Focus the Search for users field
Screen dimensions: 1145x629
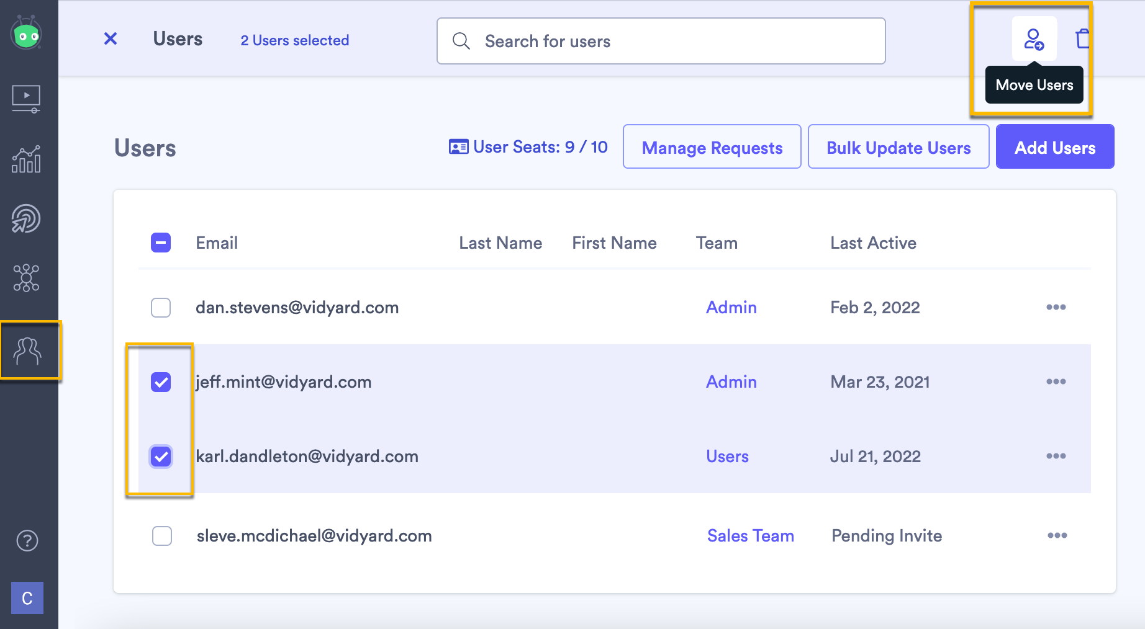pos(661,41)
